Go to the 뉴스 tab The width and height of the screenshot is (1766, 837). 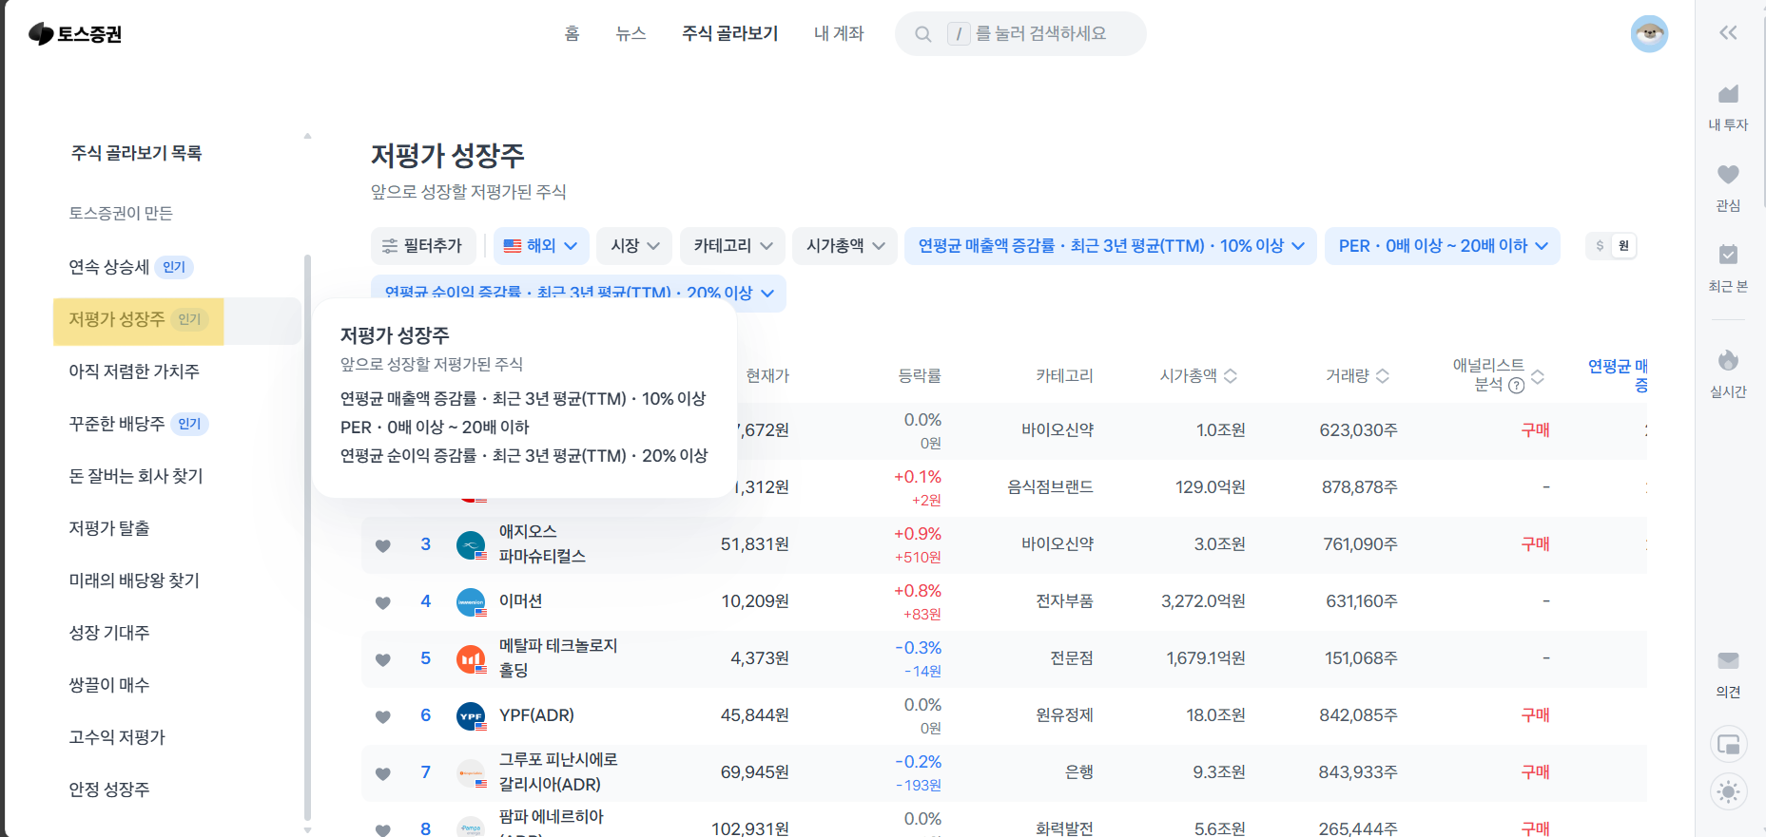(x=631, y=33)
